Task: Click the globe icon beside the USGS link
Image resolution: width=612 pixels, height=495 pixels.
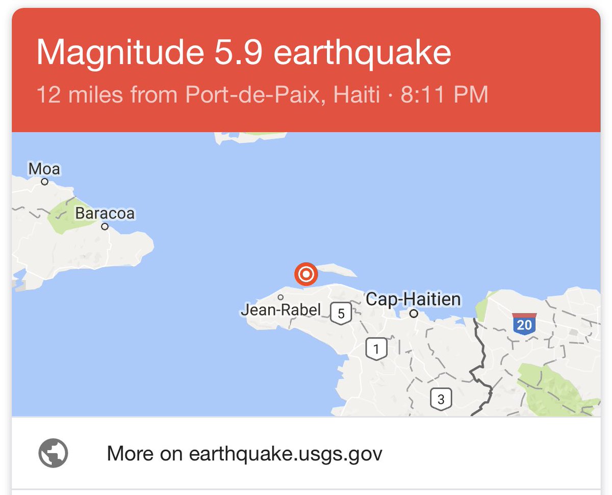Action: click(54, 452)
